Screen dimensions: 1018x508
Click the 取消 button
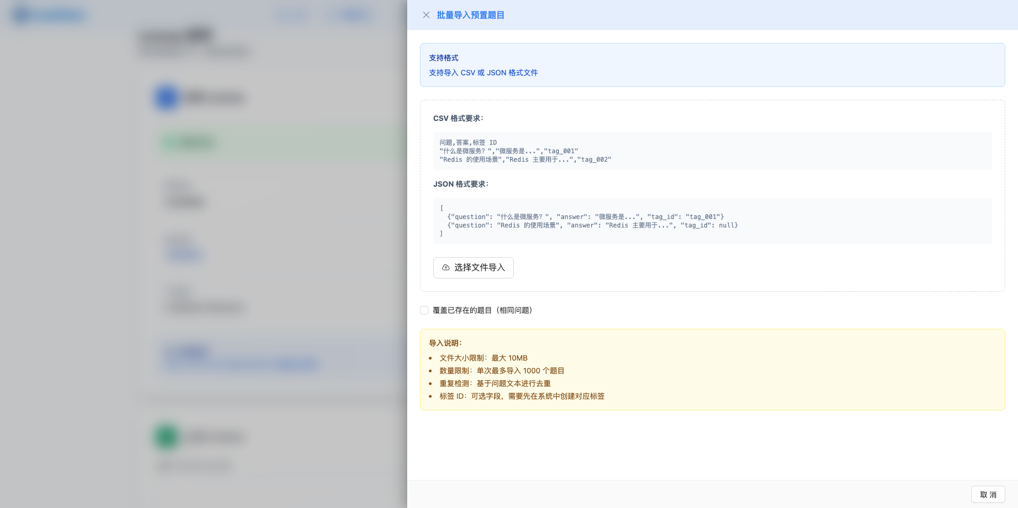[x=988, y=494]
